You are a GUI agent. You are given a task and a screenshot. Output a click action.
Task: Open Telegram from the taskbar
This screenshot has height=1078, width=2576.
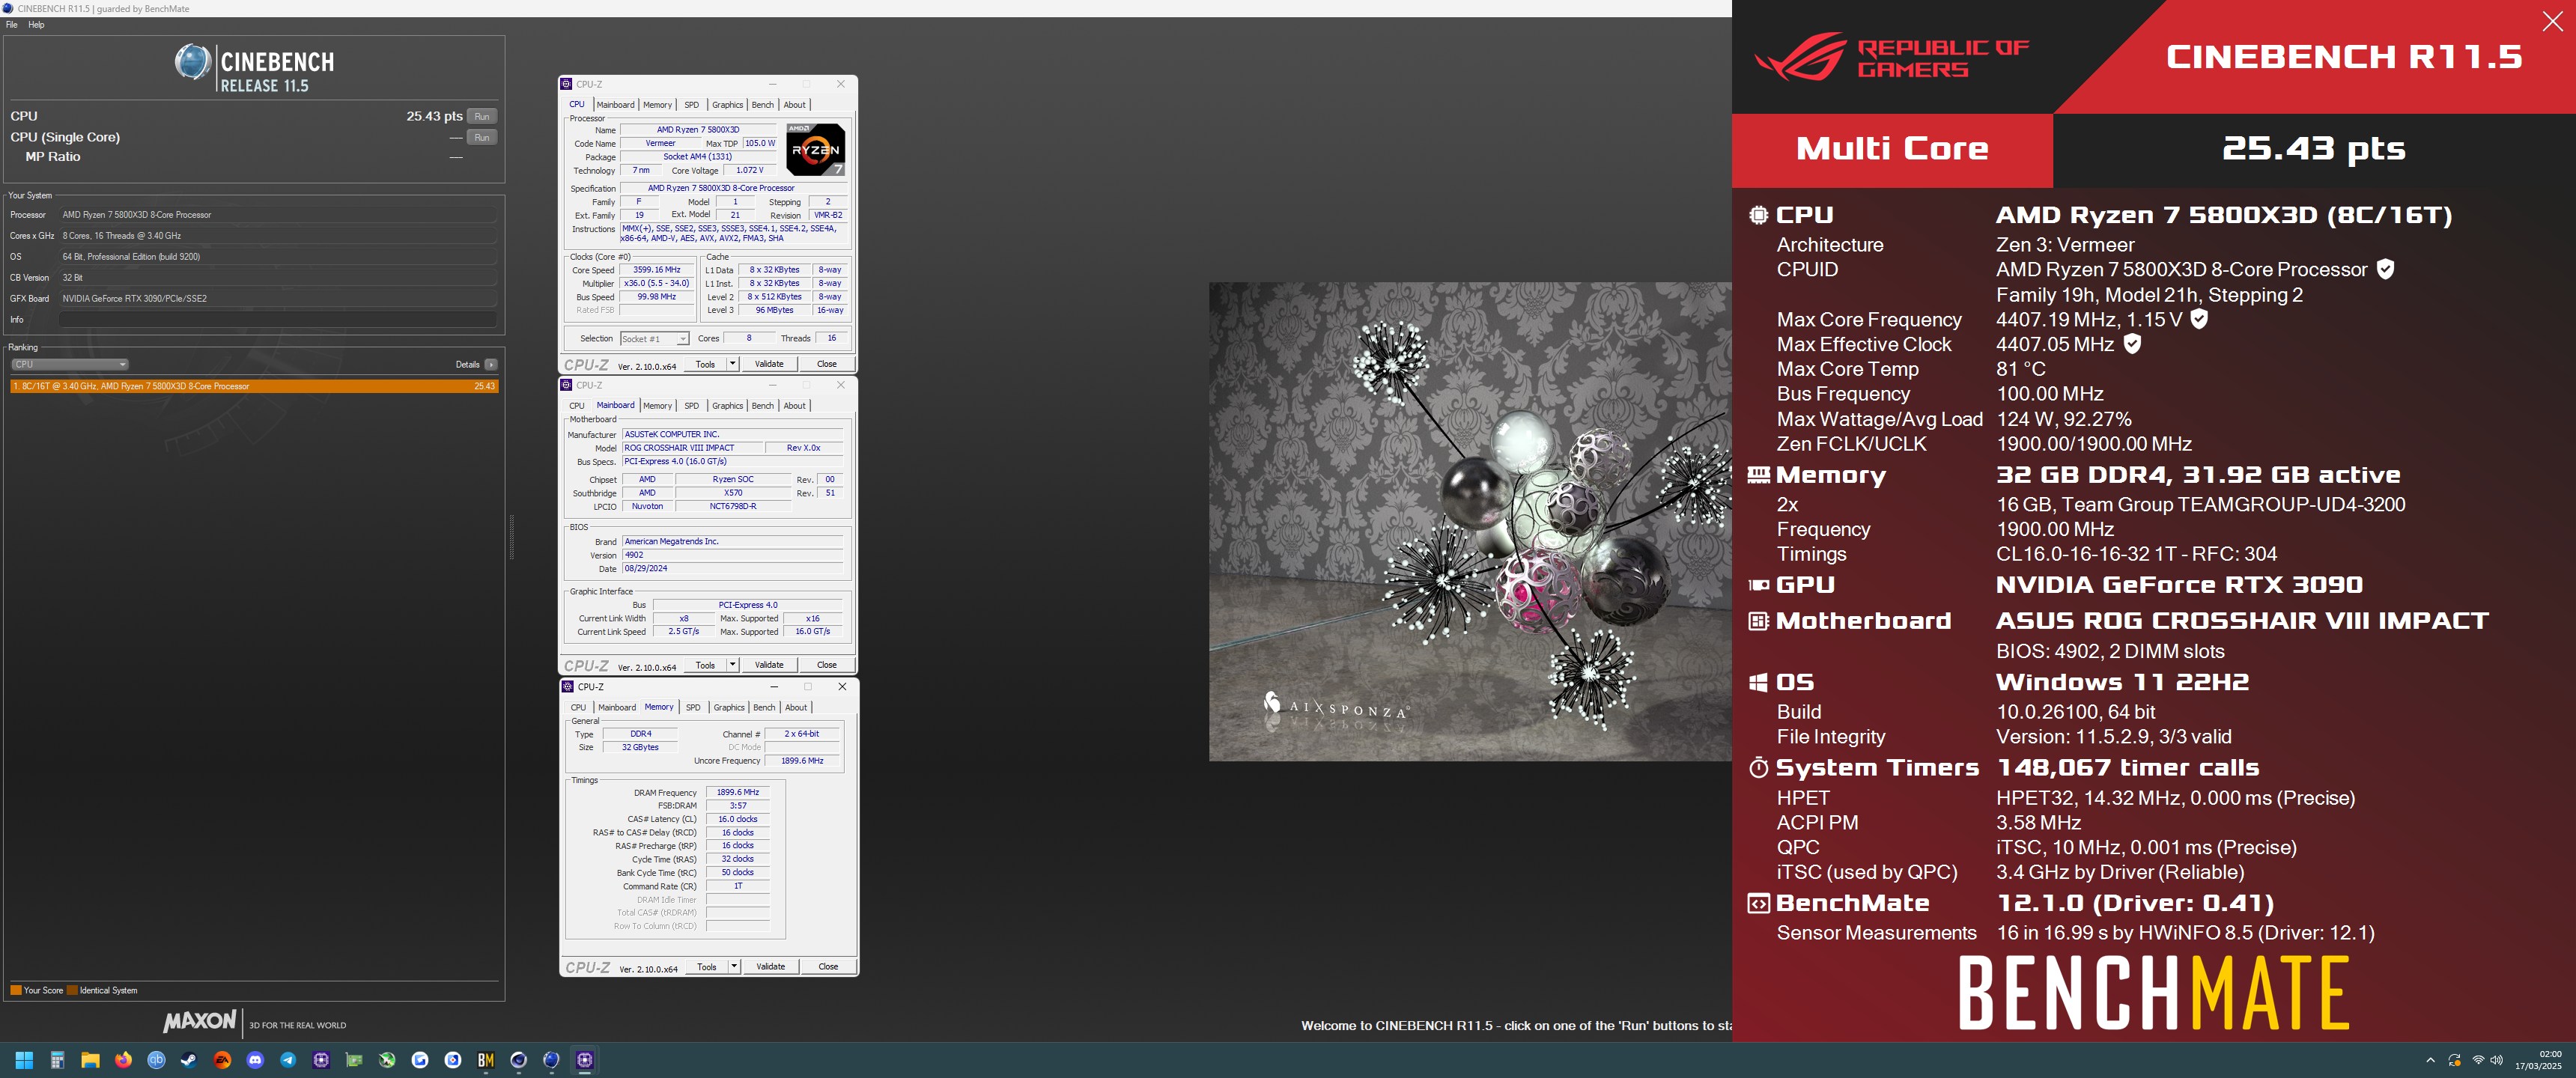[288, 1060]
